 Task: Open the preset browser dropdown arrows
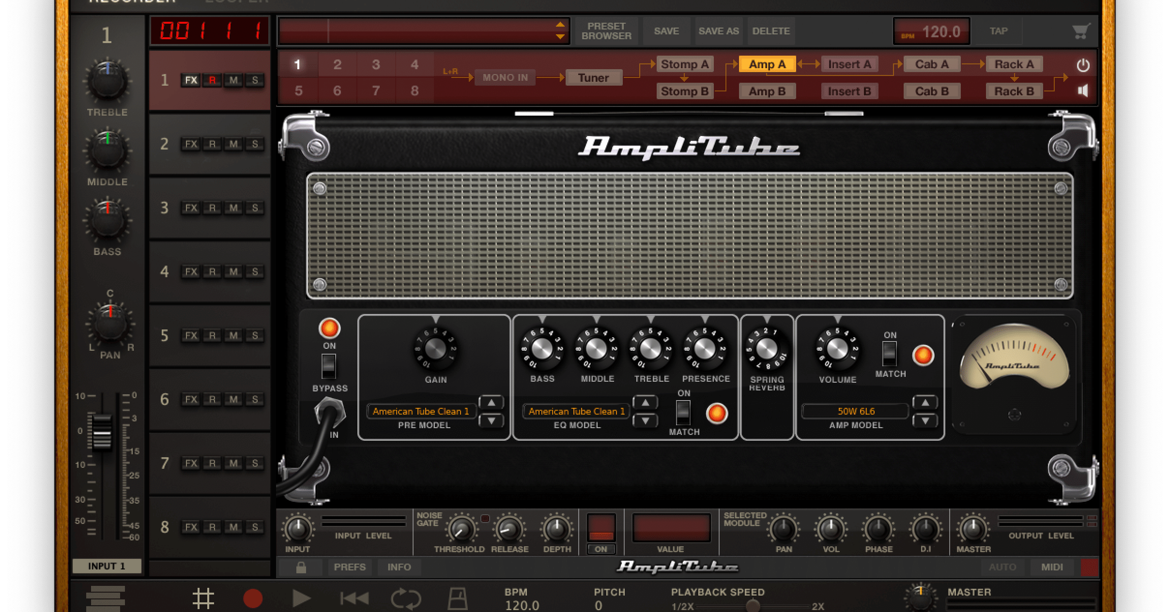[560, 31]
